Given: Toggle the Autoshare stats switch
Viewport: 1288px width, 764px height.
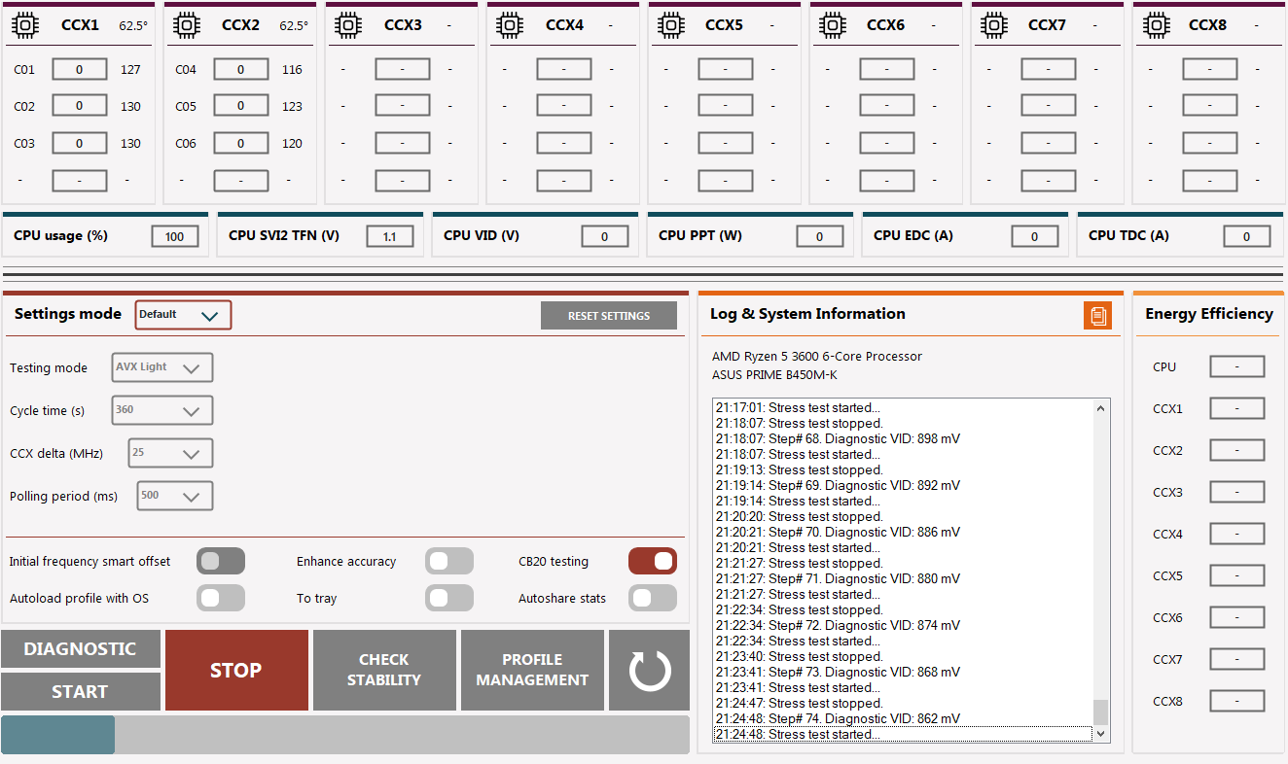Looking at the screenshot, I should [x=653, y=598].
